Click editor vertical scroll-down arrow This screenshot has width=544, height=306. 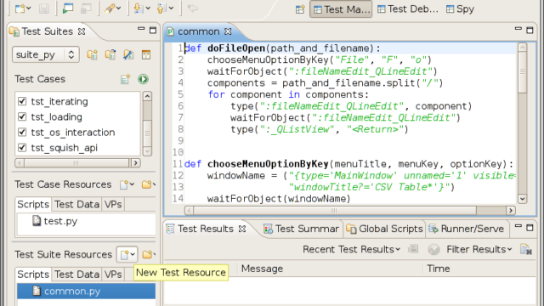click(x=522, y=199)
